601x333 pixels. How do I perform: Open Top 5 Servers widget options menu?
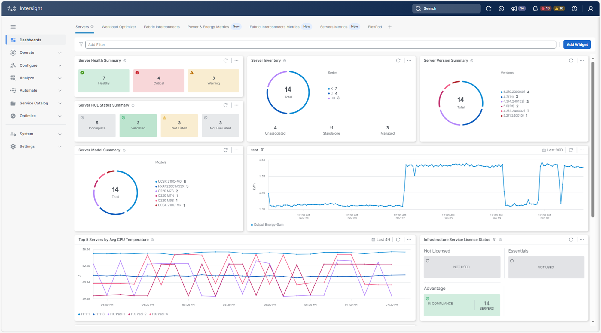click(x=409, y=240)
